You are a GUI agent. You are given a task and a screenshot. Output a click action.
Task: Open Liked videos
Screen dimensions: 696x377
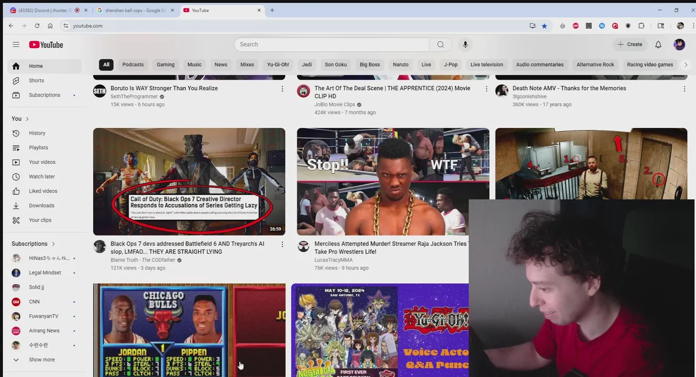coord(45,191)
